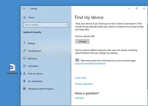Click the lost device icon beside account page text
Image resolution: width=148 pixels, height=106 pixels.
tap(77, 60)
